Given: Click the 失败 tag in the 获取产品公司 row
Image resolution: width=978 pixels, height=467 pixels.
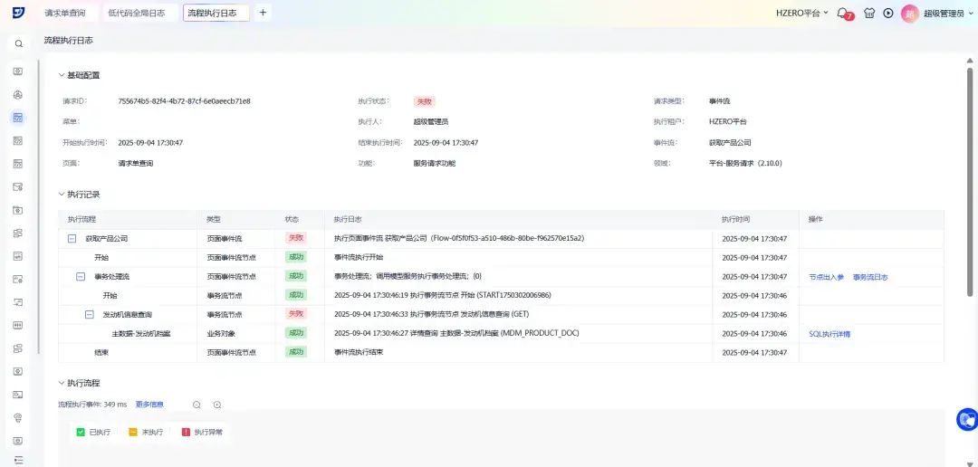Looking at the screenshot, I should pos(295,238).
